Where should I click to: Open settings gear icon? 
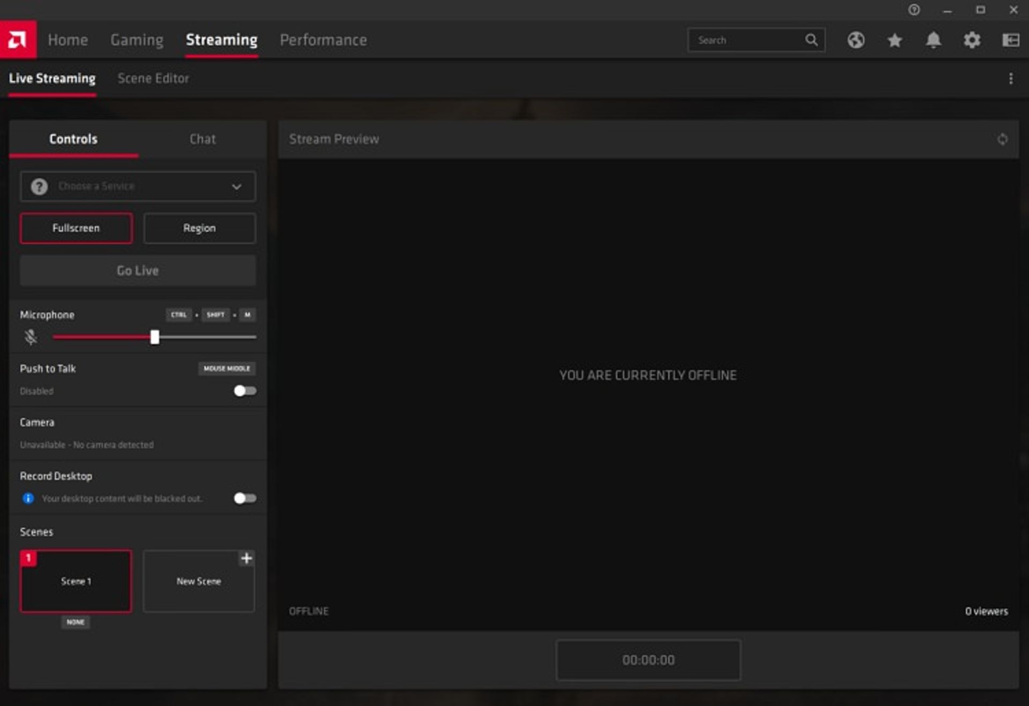pos(972,40)
